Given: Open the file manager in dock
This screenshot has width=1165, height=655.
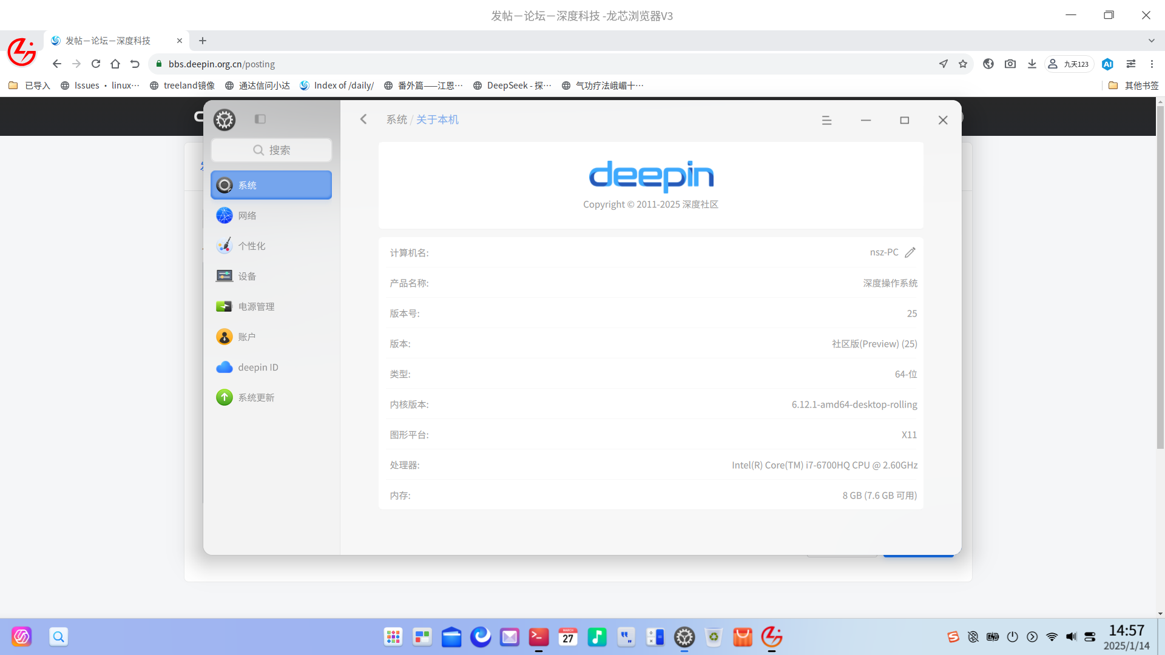Looking at the screenshot, I should [x=451, y=637].
